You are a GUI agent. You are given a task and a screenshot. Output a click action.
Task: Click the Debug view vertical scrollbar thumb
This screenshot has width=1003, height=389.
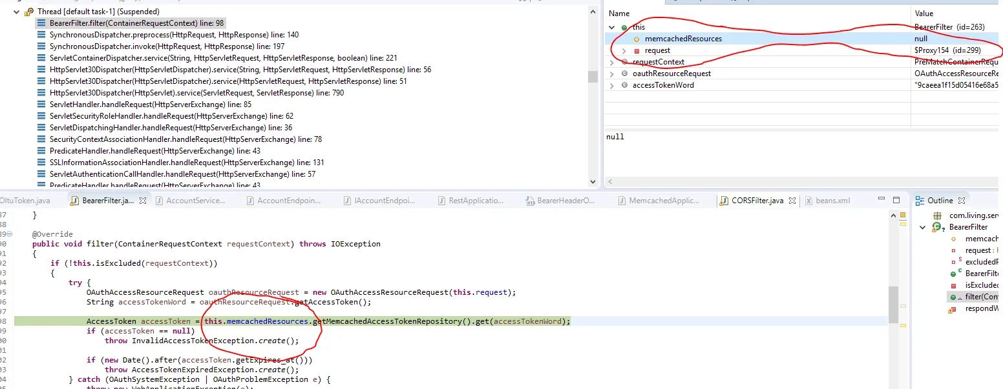(x=593, y=77)
